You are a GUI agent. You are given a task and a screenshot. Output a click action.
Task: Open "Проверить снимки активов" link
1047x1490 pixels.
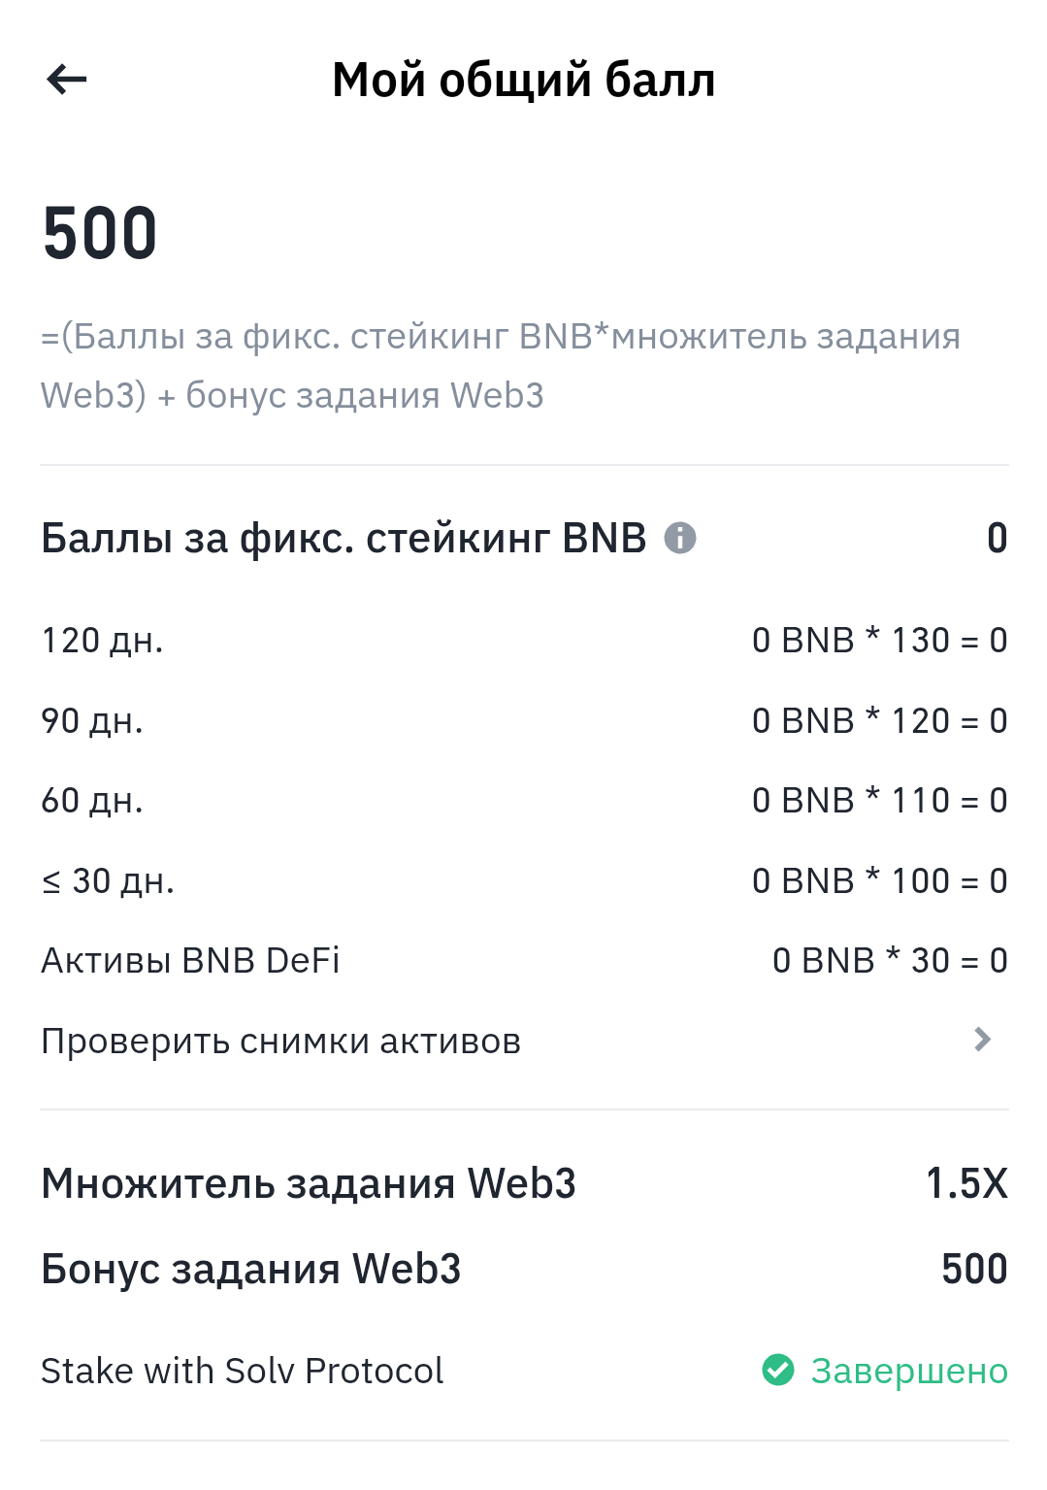pyautogui.click(x=281, y=1042)
